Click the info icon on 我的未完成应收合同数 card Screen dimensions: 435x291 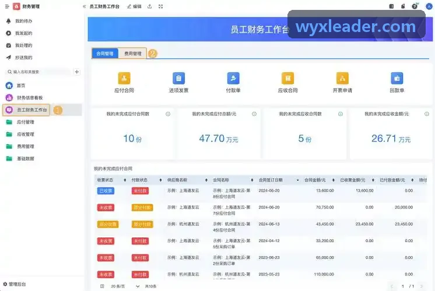[x=341, y=114]
